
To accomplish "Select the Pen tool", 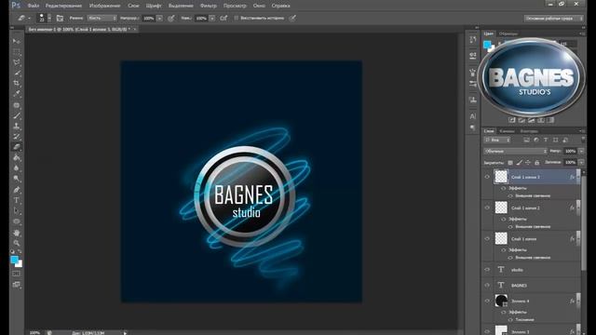I will point(17,190).
